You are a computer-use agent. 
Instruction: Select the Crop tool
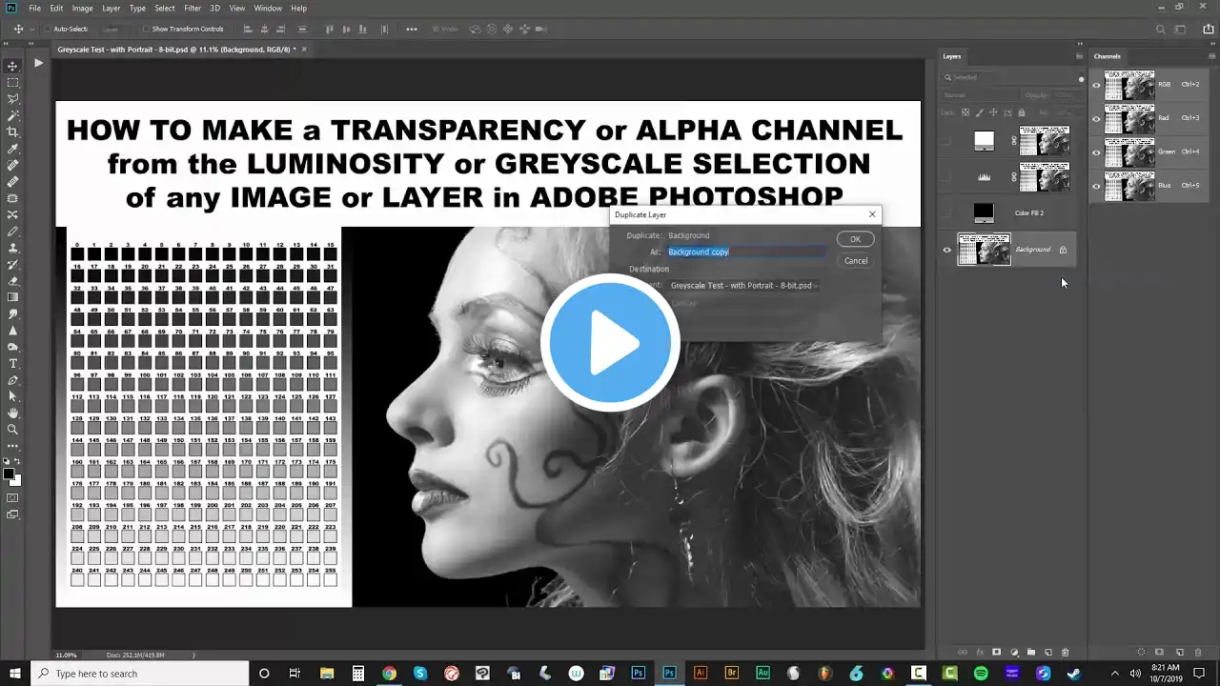pos(13,131)
